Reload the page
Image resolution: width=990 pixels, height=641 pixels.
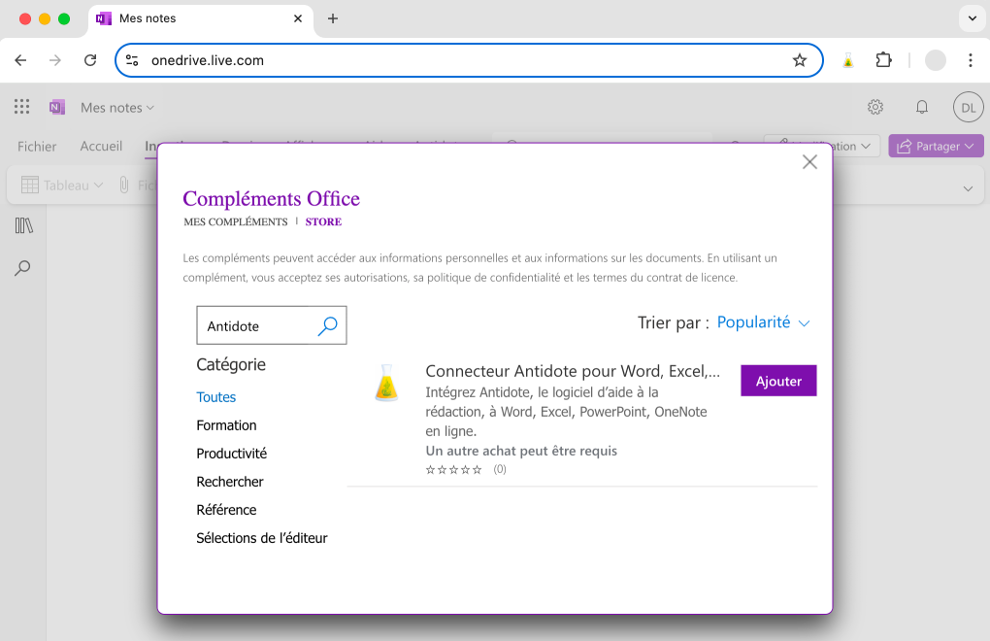(90, 60)
